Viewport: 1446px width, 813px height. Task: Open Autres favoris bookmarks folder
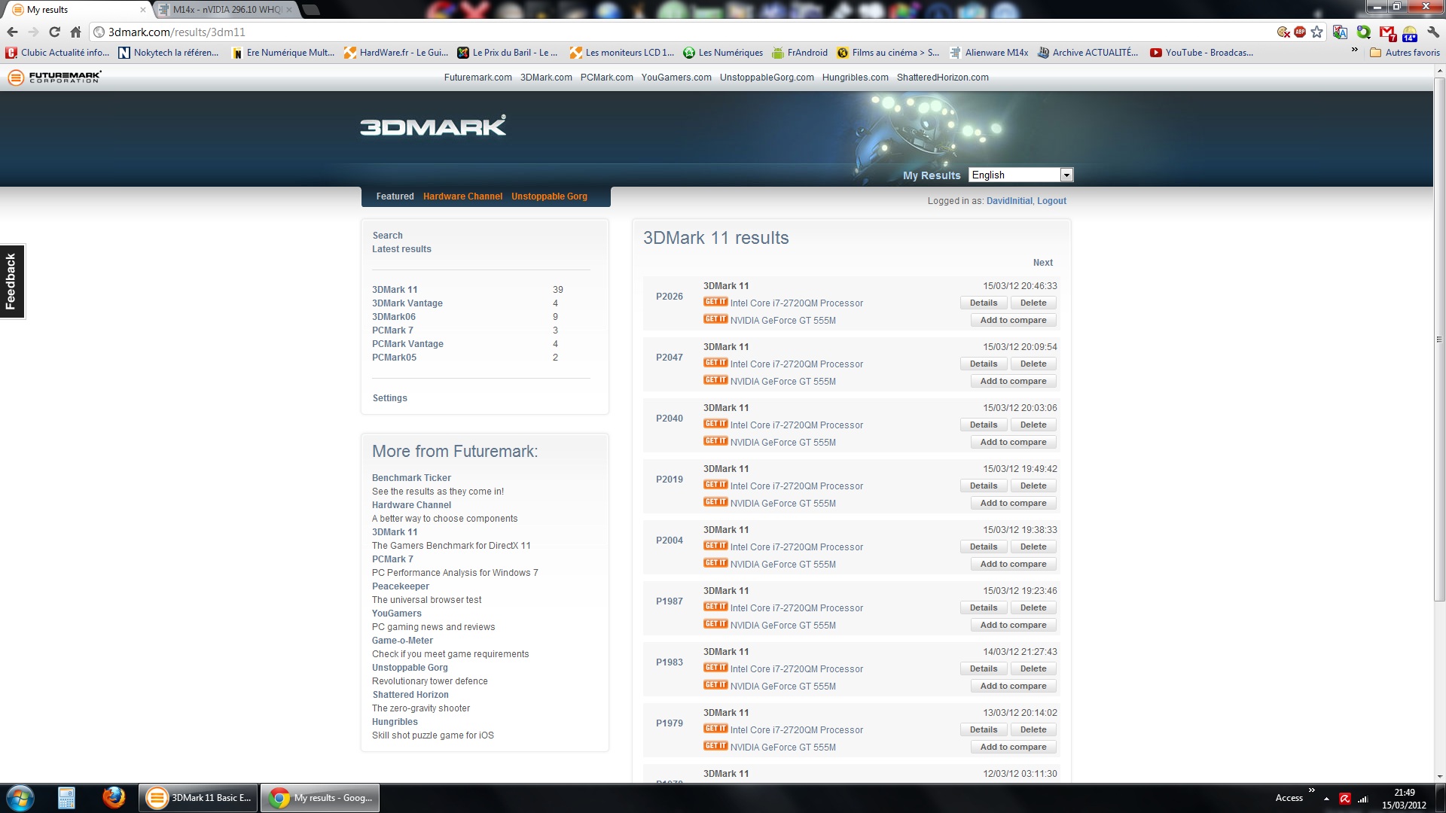pos(1405,53)
